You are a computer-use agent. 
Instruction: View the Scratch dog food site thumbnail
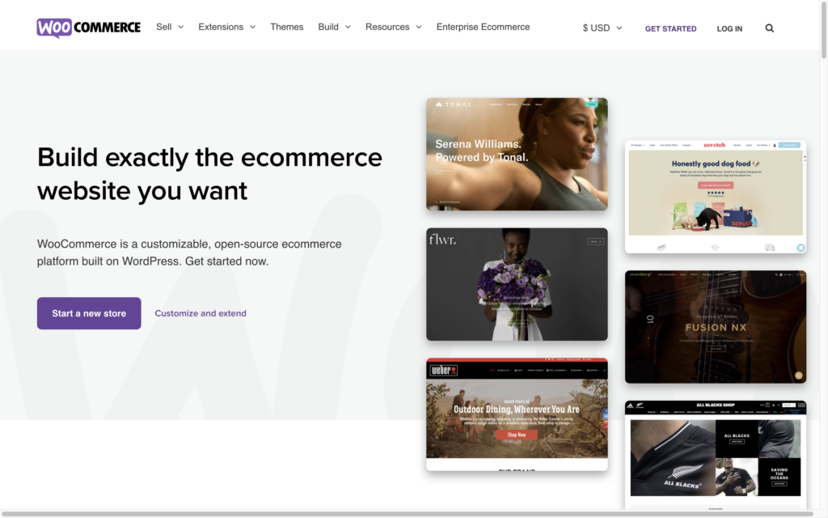click(x=715, y=197)
